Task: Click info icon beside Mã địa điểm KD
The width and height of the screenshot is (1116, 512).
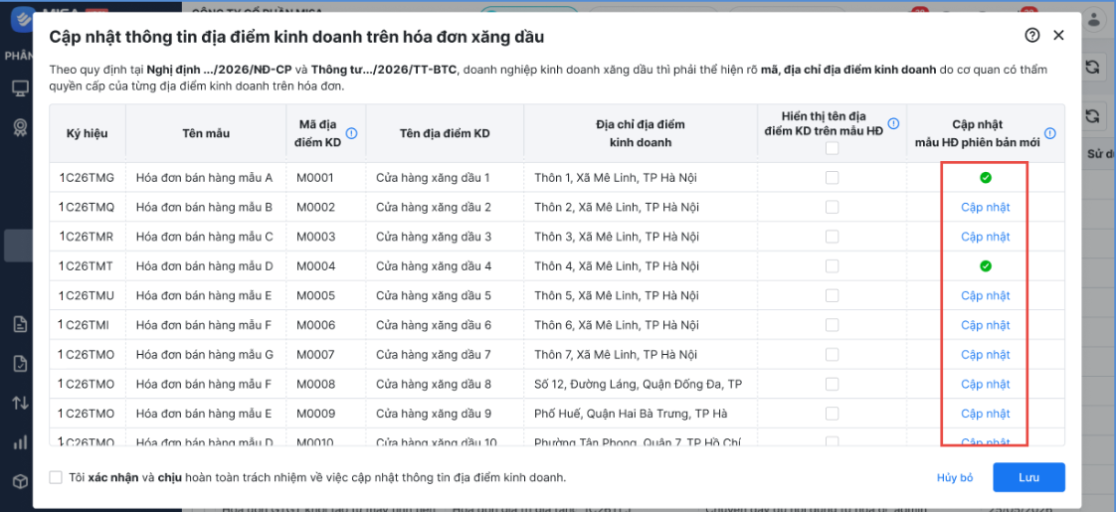Action: (351, 133)
